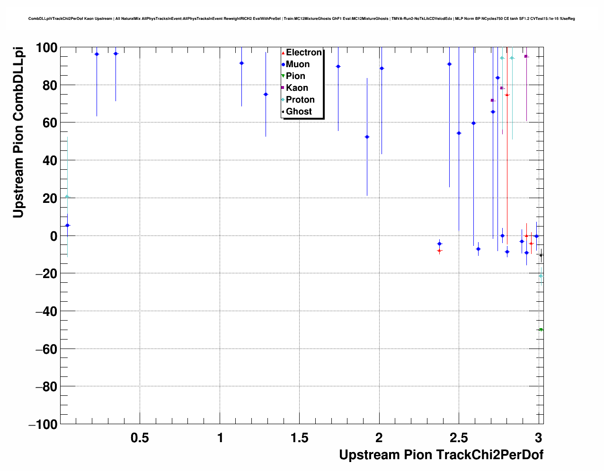
Task: Select the 'Electron' legend label text
Action: pos(304,52)
